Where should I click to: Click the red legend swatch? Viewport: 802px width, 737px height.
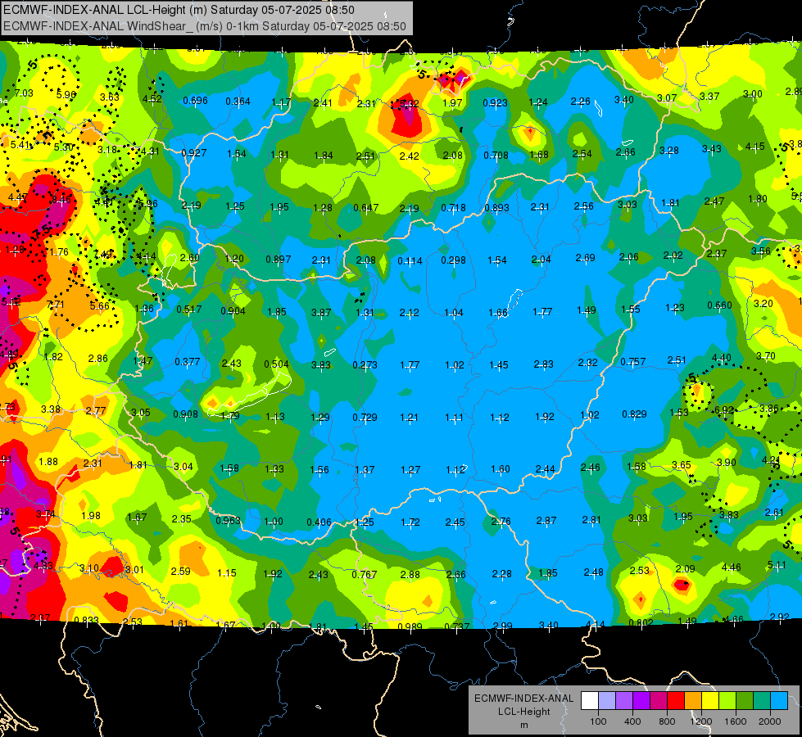coord(676,701)
